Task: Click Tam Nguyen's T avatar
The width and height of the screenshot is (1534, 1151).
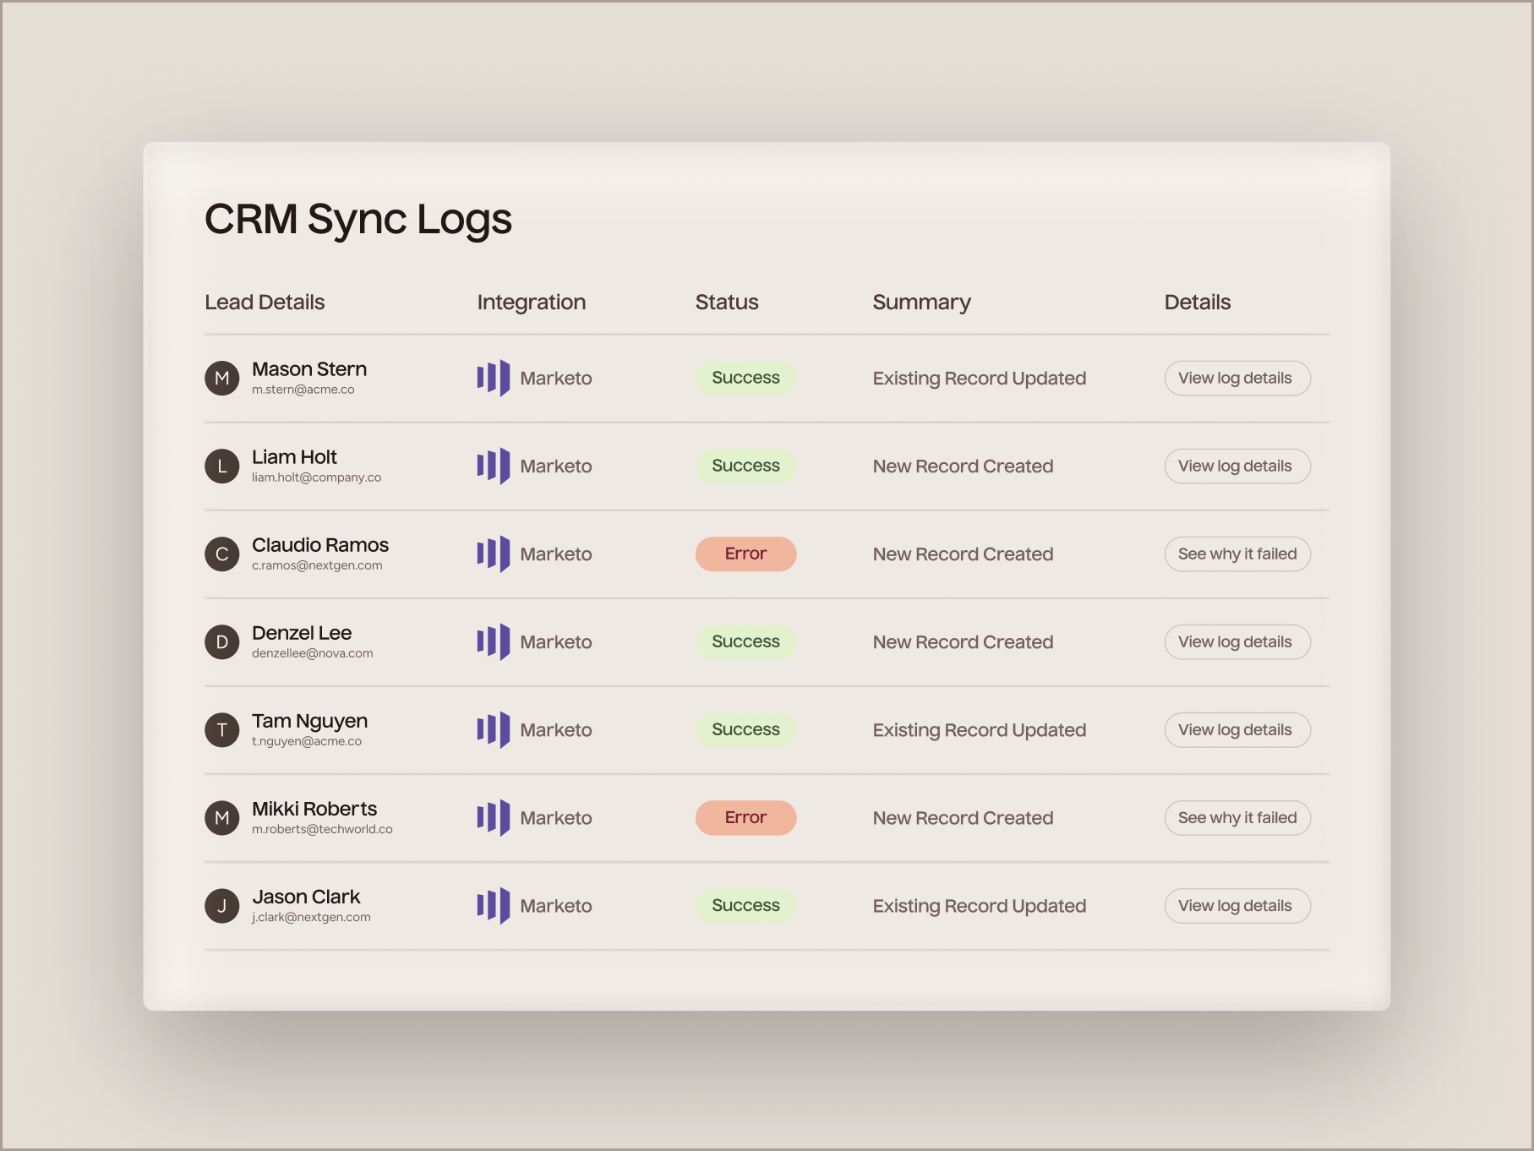Action: (222, 729)
